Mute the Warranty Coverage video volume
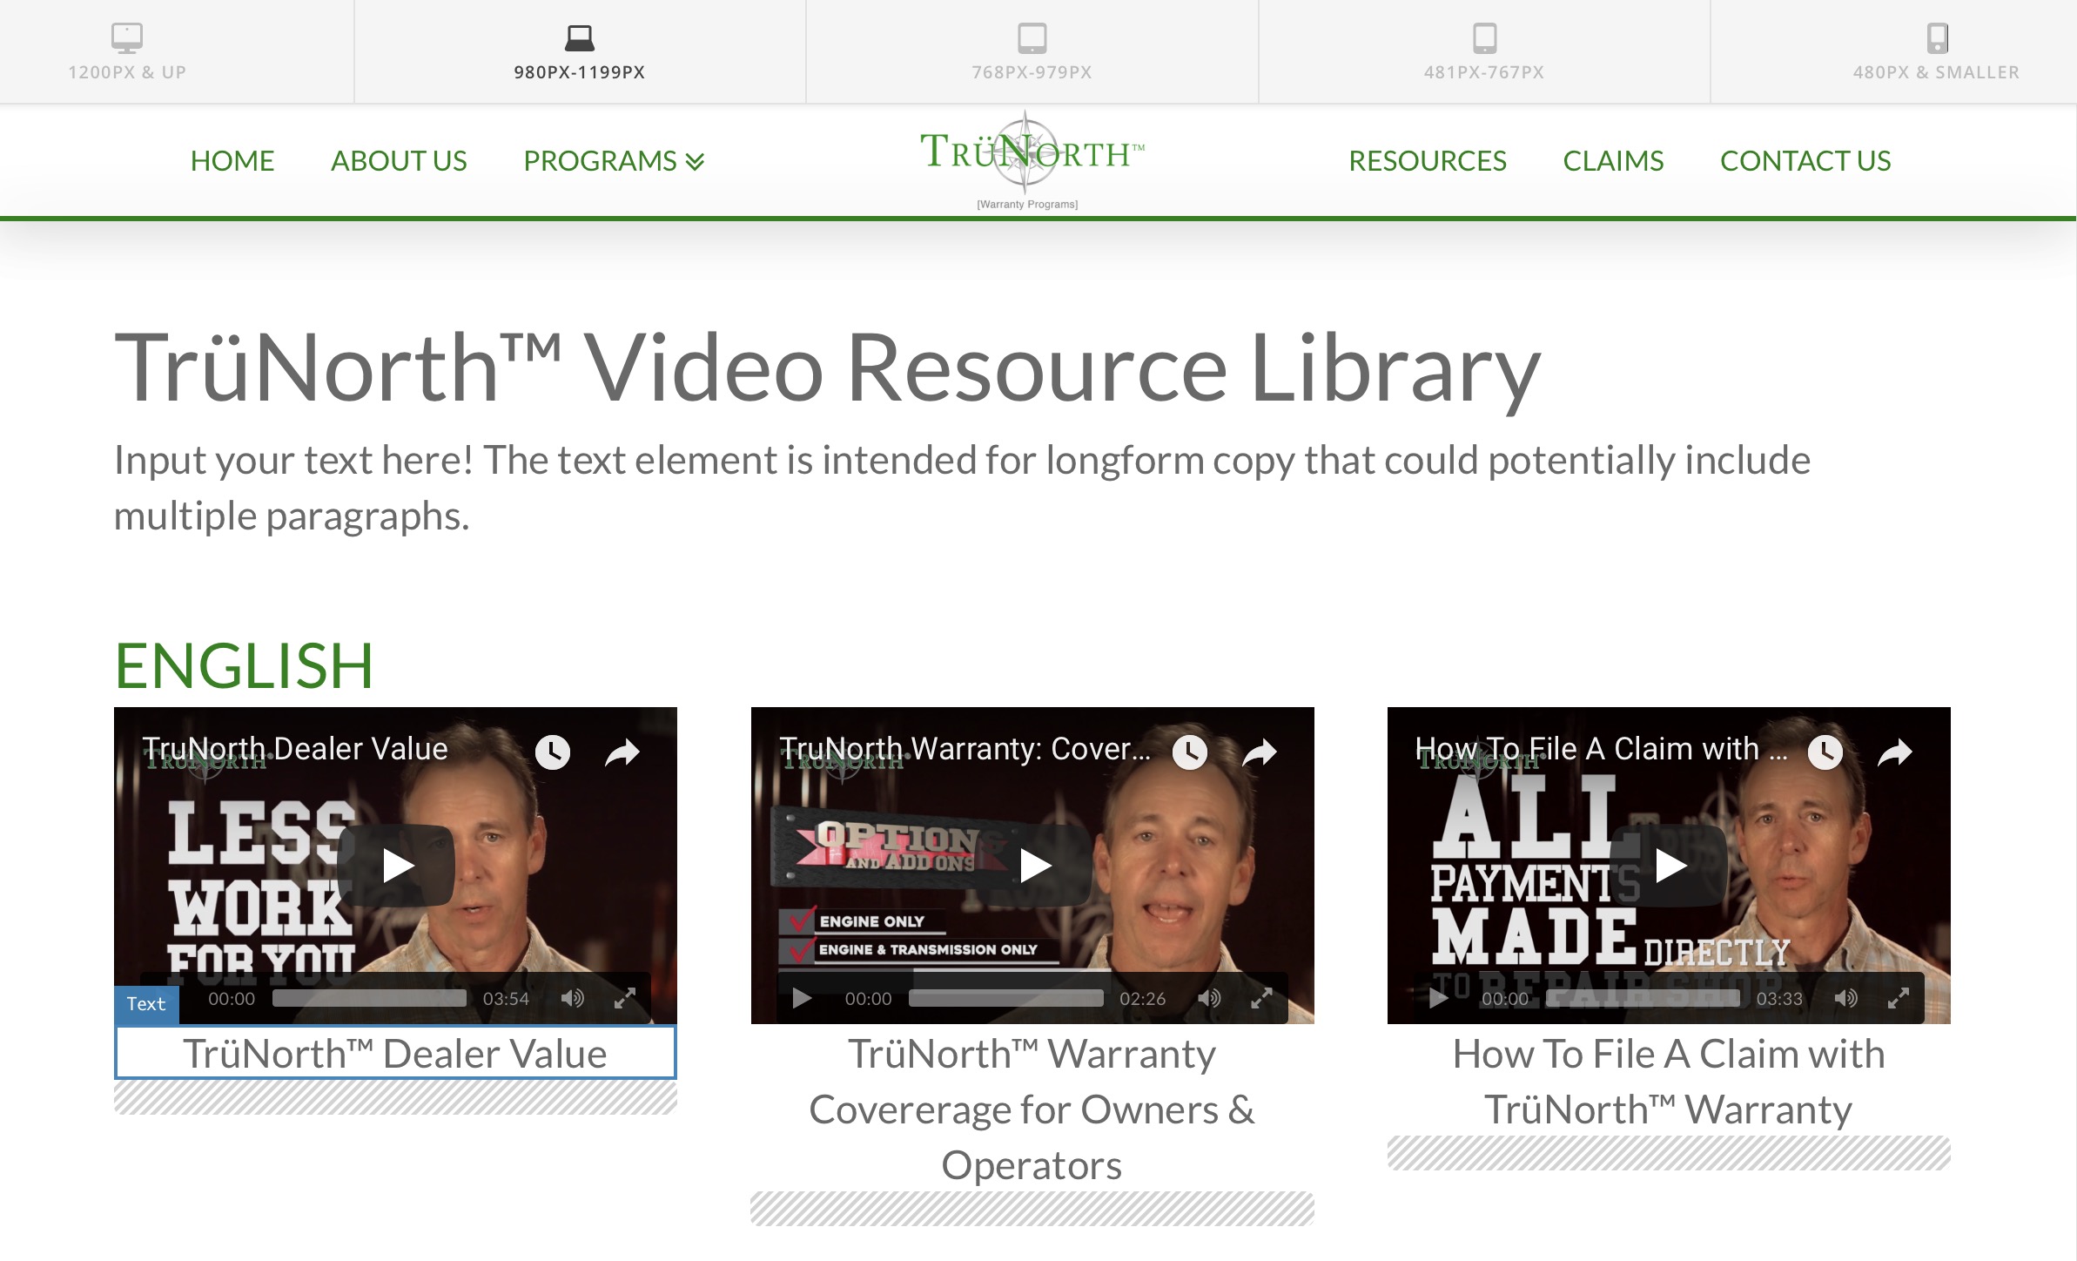 1209,998
